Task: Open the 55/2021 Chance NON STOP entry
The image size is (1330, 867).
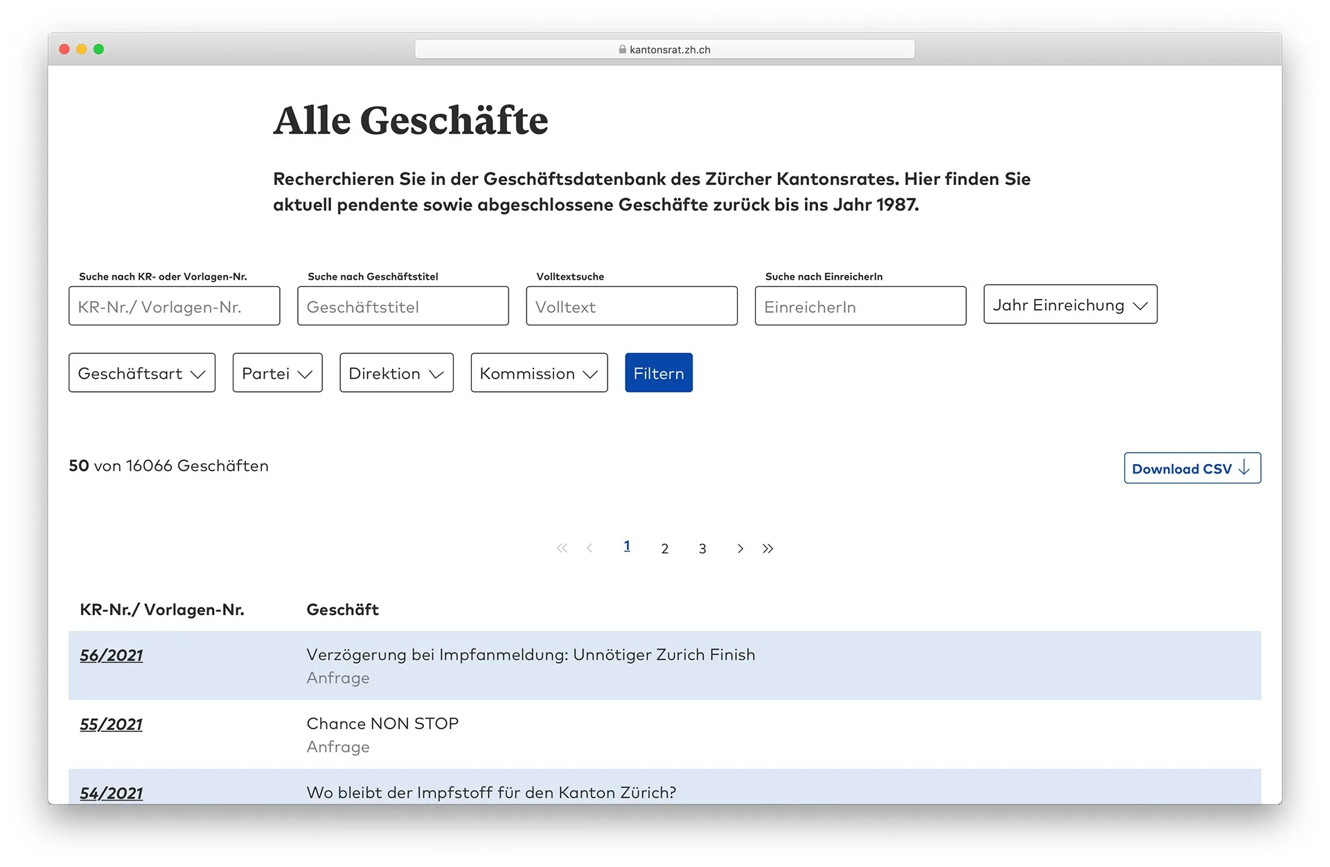Action: (111, 724)
